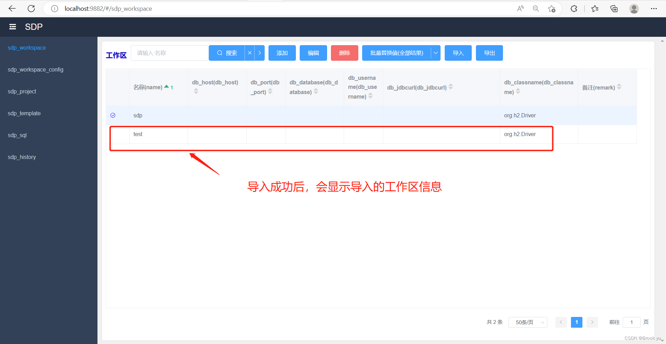Image resolution: width=666 pixels, height=344 pixels.
Task: Click the 添加 button
Action: (282, 53)
